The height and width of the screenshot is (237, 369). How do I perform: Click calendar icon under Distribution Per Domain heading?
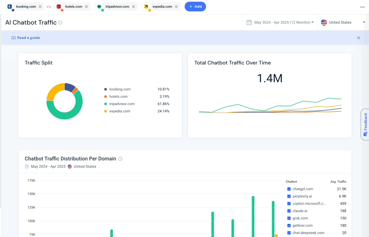(27, 167)
